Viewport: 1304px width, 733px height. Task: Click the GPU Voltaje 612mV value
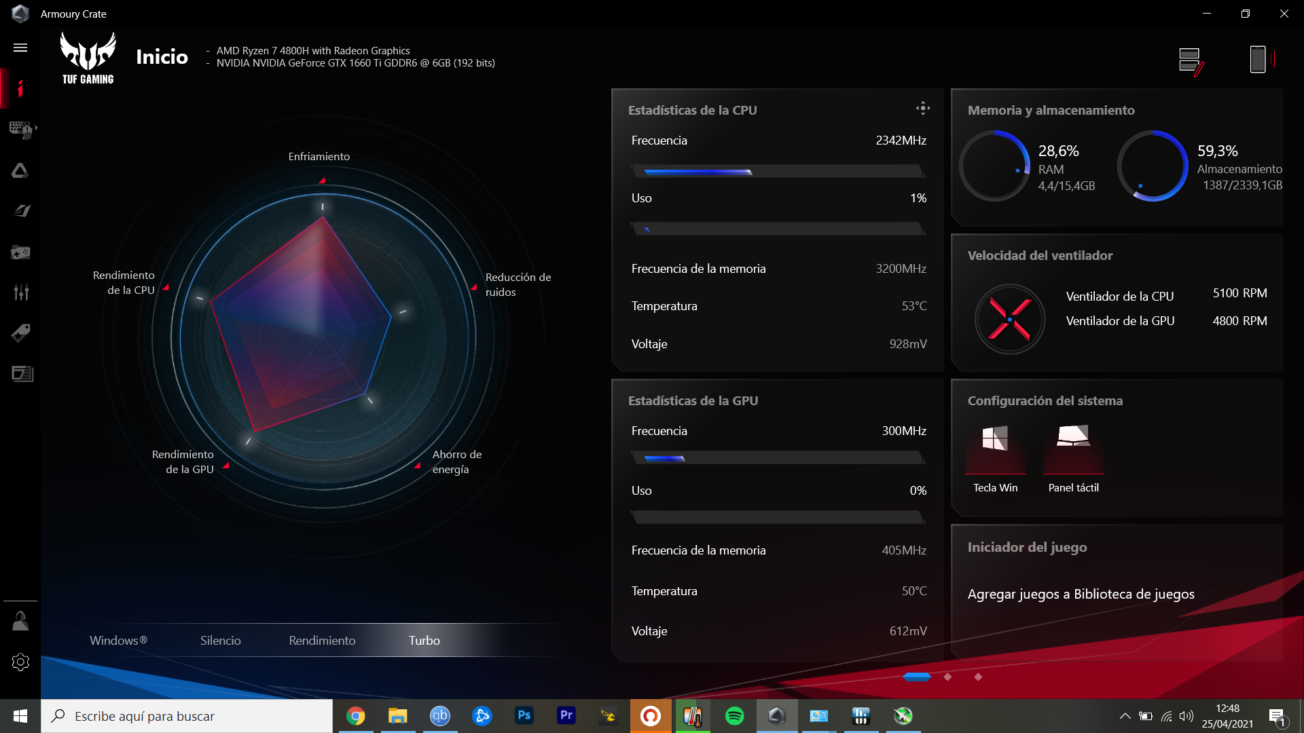click(x=908, y=631)
